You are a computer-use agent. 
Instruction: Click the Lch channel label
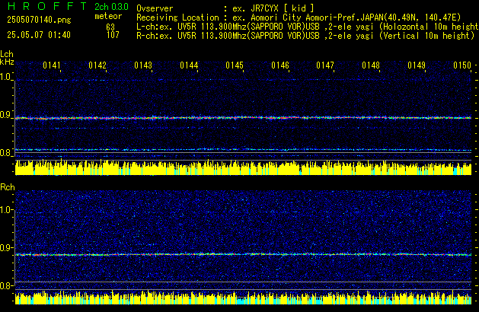coord(7,54)
